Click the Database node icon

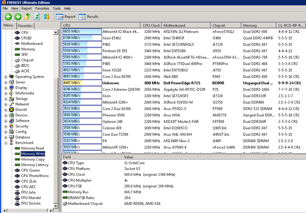click(x=11, y=137)
